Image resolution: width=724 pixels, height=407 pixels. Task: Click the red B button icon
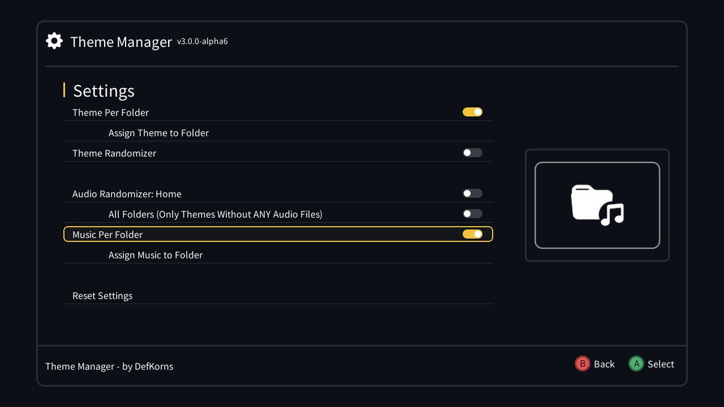coord(583,363)
